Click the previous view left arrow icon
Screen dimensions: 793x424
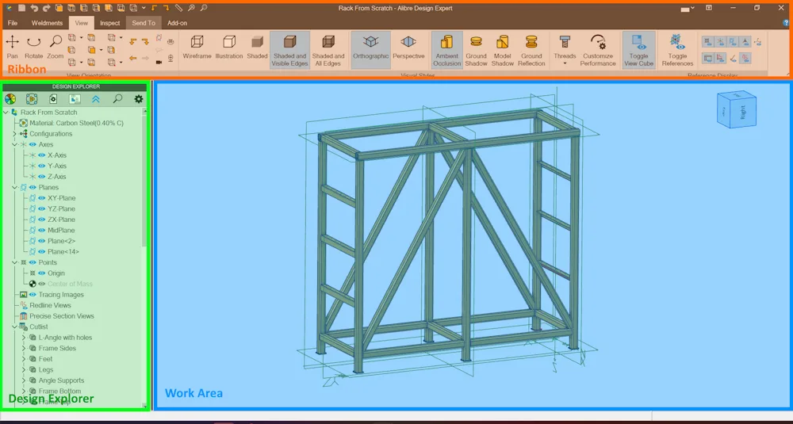pyautogui.click(x=133, y=58)
